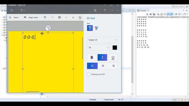The height and width of the screenshot is (106, 189).
Task: Click the Eclipse editor scroll-down arrow
Action: click(x=132, y=94)
